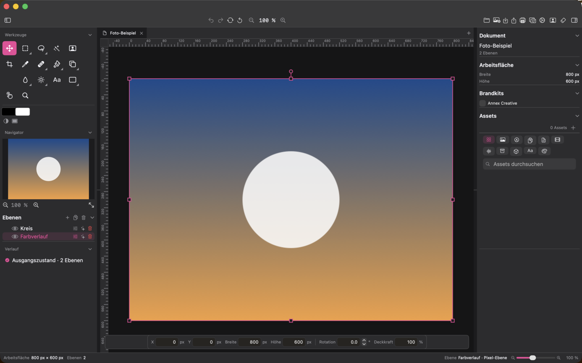Screen dimensions: 582x363
Task: Collapse the Ebenen layers panel
Action: [x=92, y=218]
